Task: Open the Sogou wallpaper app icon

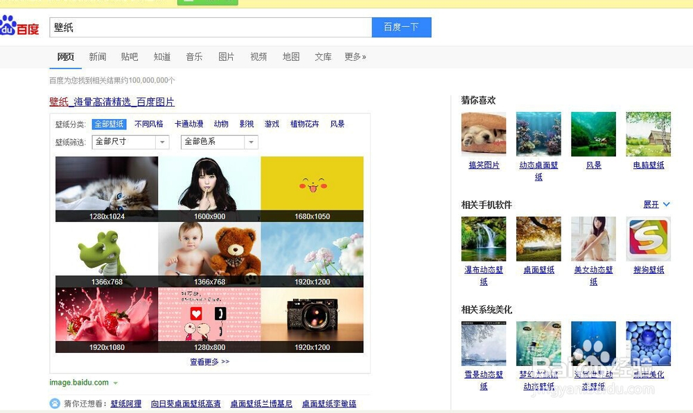Action: (x=648, y=238)
